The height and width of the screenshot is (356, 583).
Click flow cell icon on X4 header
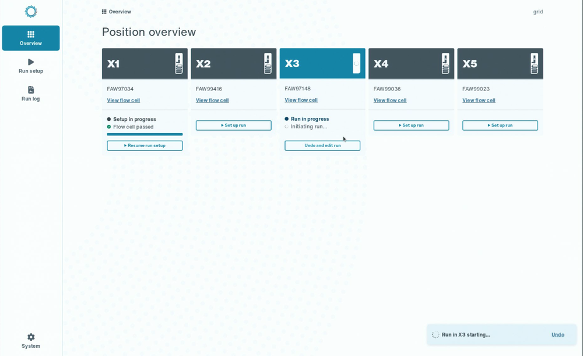click(x=445, y=63)
